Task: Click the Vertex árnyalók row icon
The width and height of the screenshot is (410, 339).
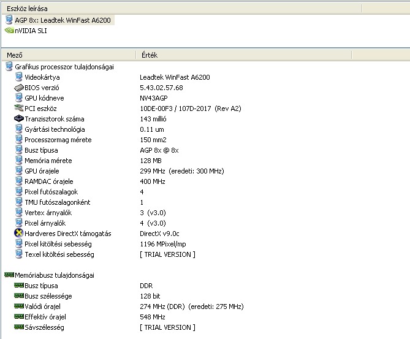Action: point(19,212)
